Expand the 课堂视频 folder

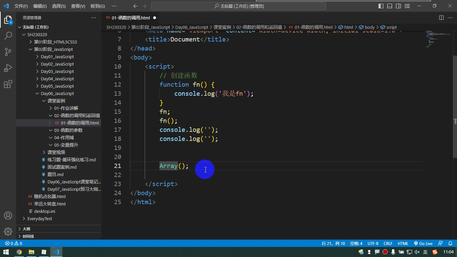point(56,152)
